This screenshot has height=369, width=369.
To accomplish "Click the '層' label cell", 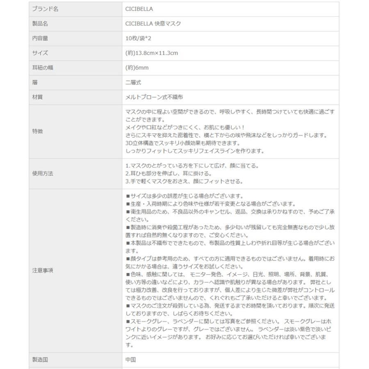I will pyautogui.click(x=75, y=82).
